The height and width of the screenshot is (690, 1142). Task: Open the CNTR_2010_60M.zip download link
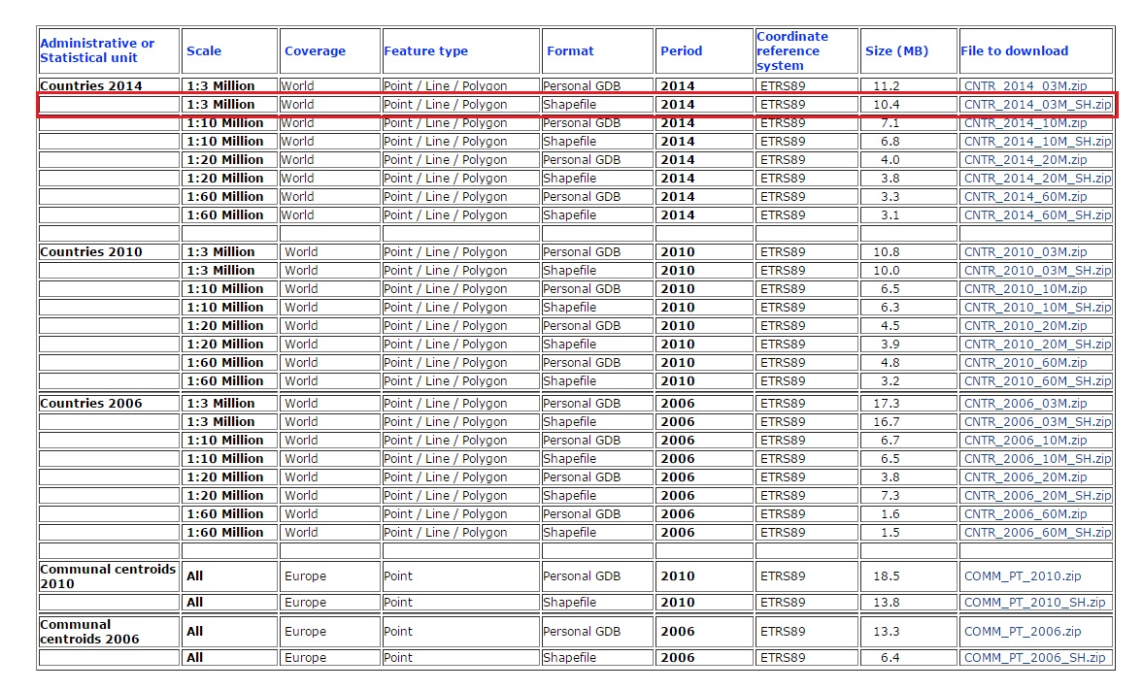(x=1018, y=362)
